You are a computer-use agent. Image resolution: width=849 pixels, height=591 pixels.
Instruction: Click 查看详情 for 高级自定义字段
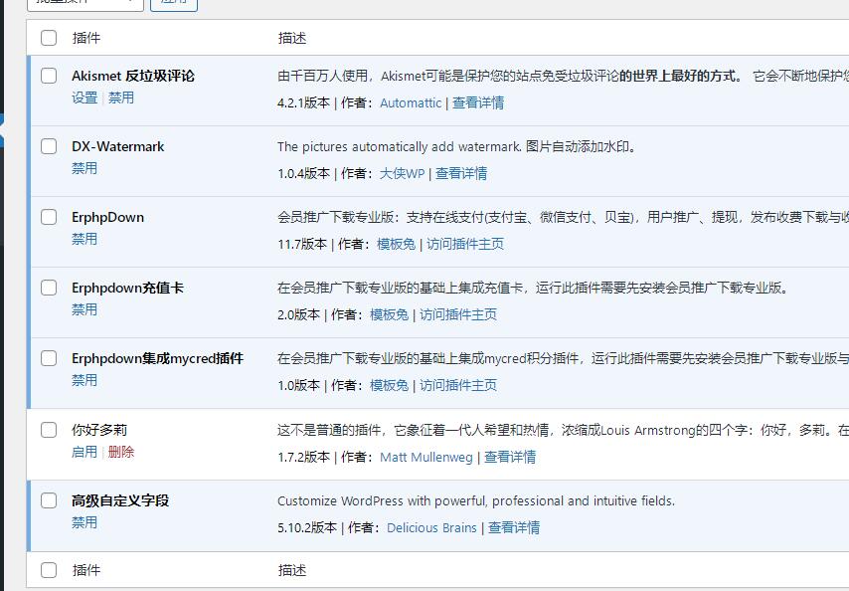tap(512, 527)
